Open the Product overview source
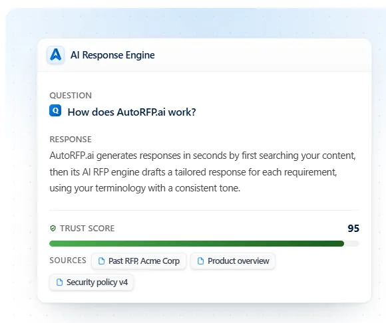The image size is (386, 323). (x=233, y=261)
